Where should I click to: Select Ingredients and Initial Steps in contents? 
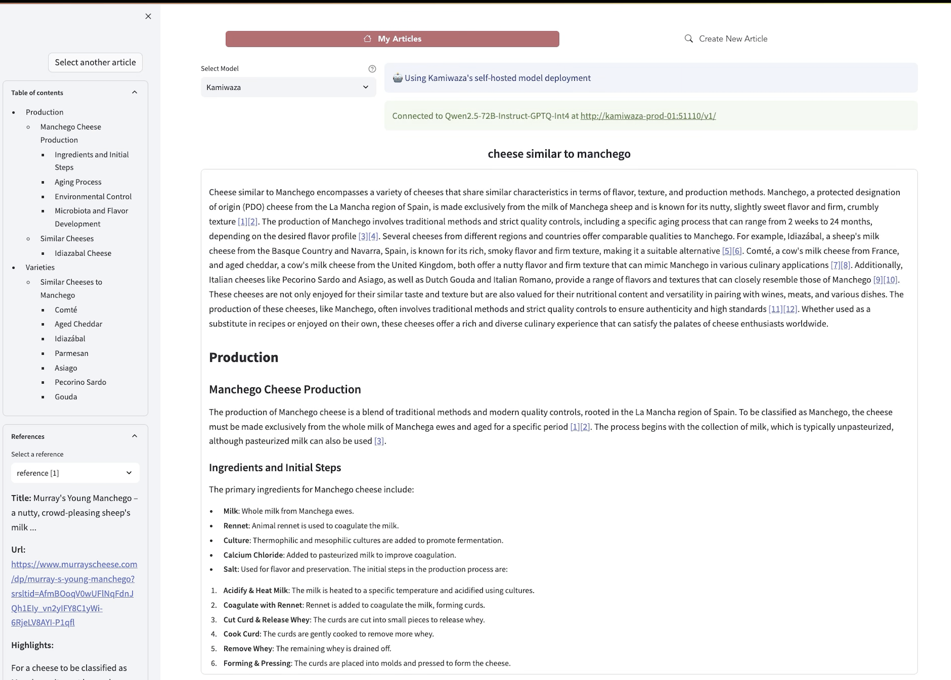[x=92, y=161]
